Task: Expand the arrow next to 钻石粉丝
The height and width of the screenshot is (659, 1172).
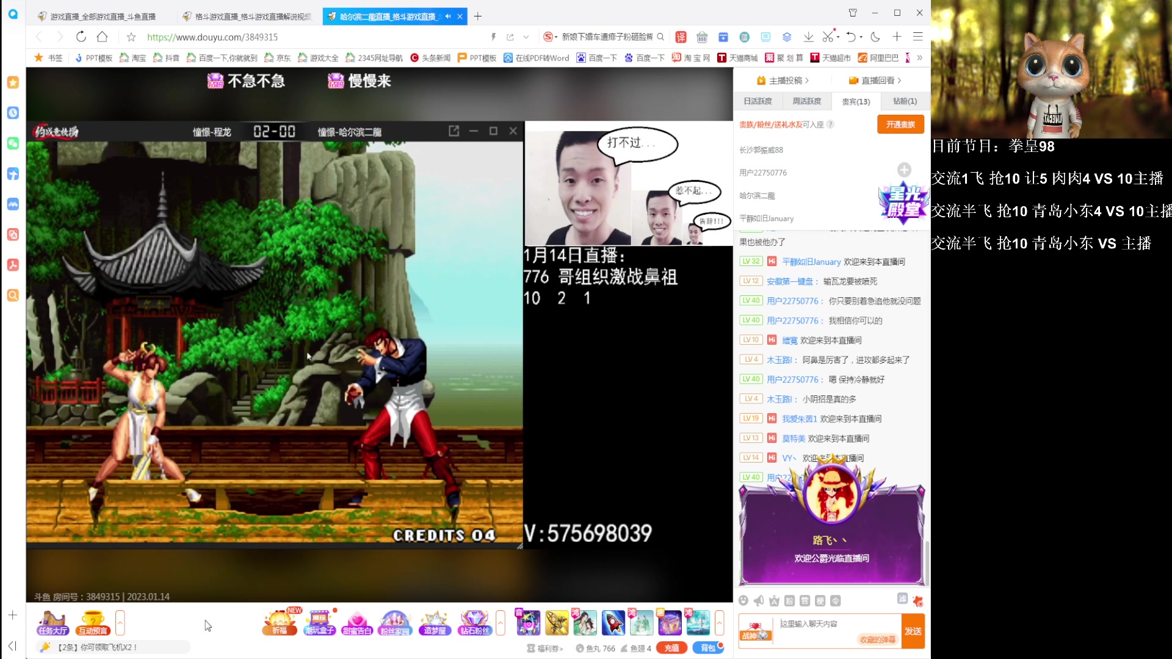Action: point(501,623)
